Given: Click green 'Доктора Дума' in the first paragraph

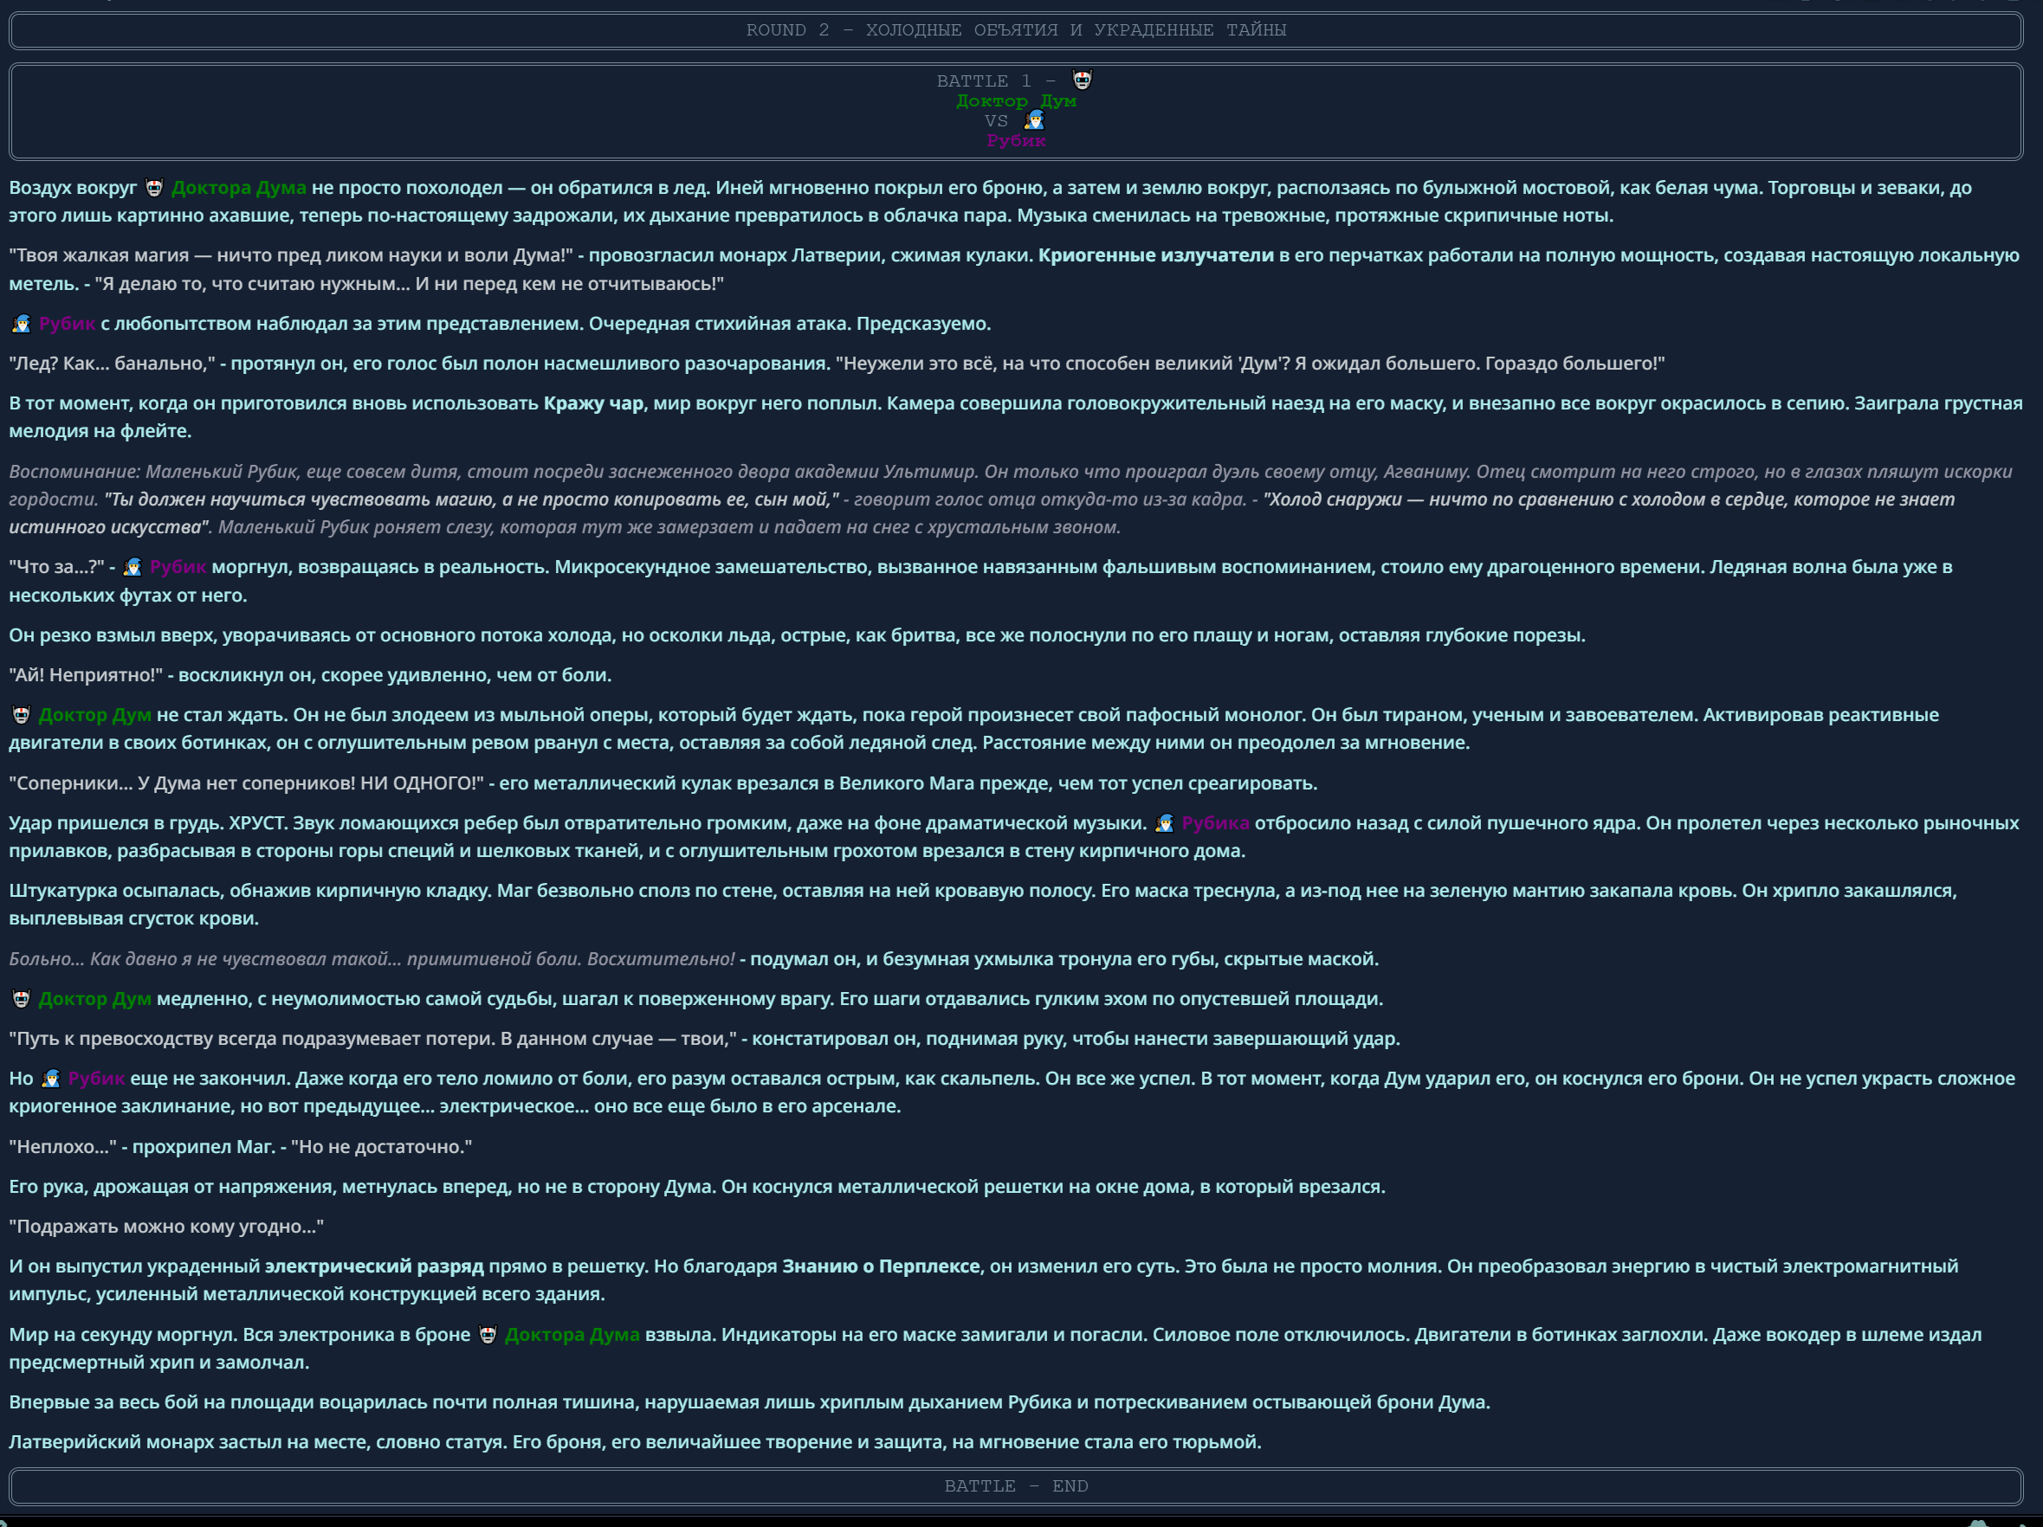Looking at the screenshot, I should tap(238, 188).
